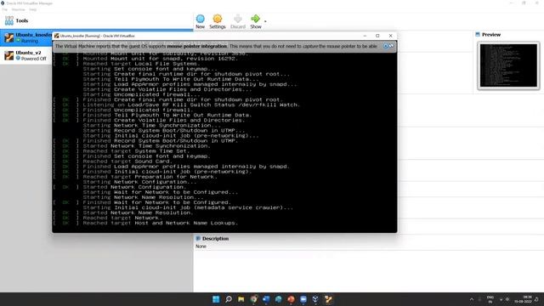Viewport: 544px width, 306px height.
Task: Expand the dropdown arrow beside Show
Action: [x=265, y=21]
